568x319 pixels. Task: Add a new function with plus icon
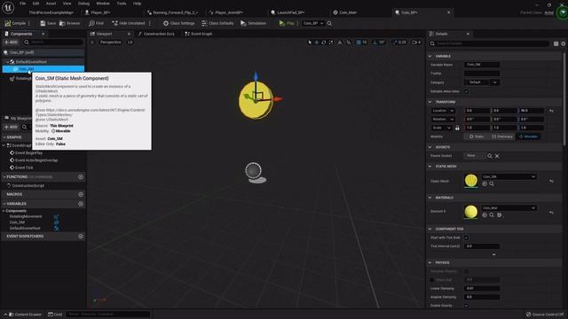[81, 177]
